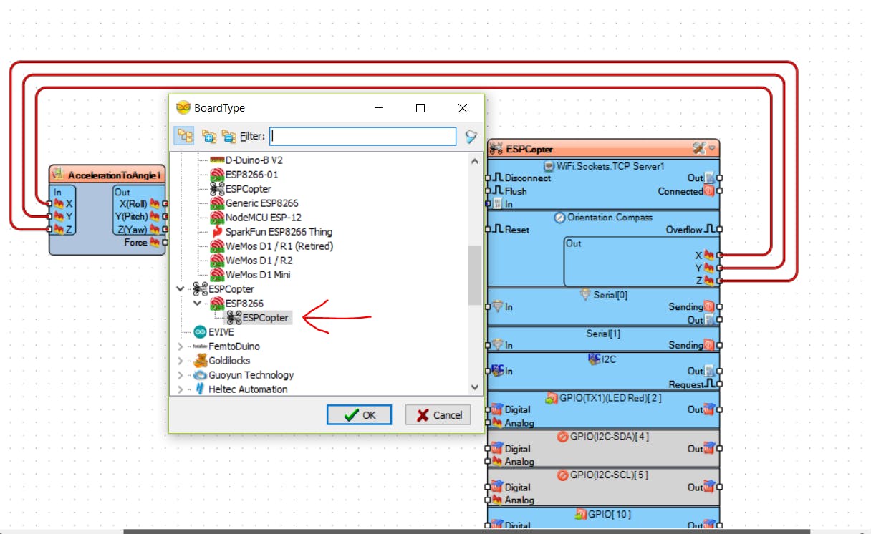Select WeMos D1 Mini board
The height and width of the screenshot is (534, 871).
pyautogui.click(x=249, y=275)
